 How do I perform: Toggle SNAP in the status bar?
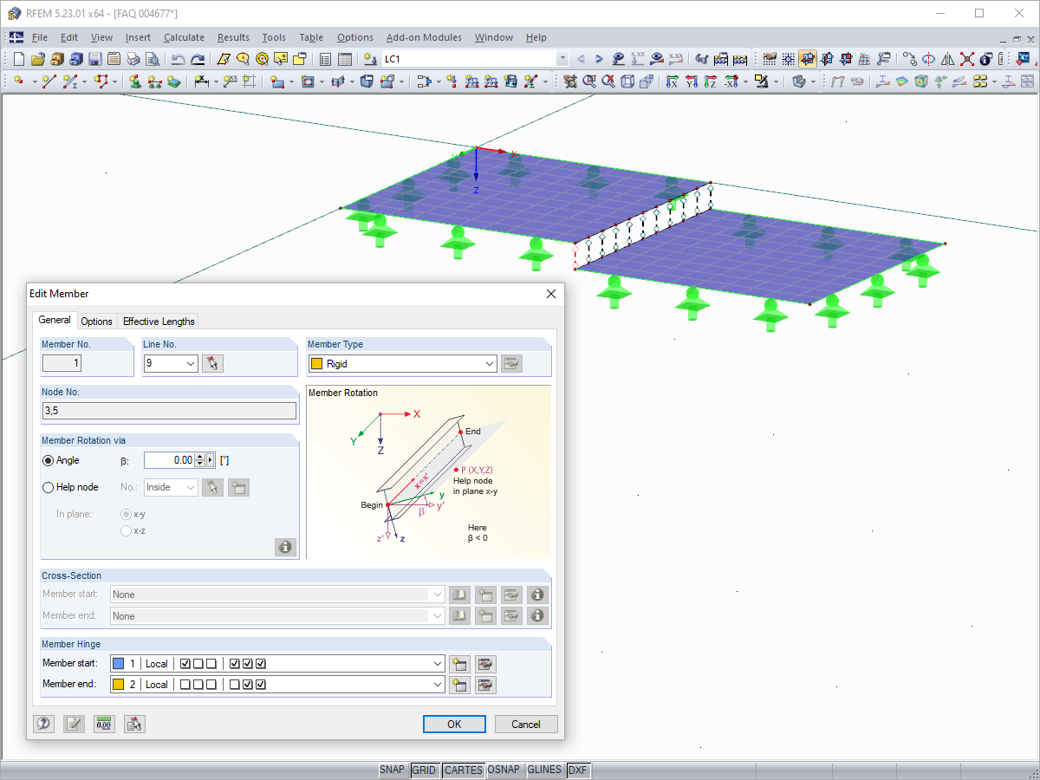pyautogui.click(x=392, y=770)
